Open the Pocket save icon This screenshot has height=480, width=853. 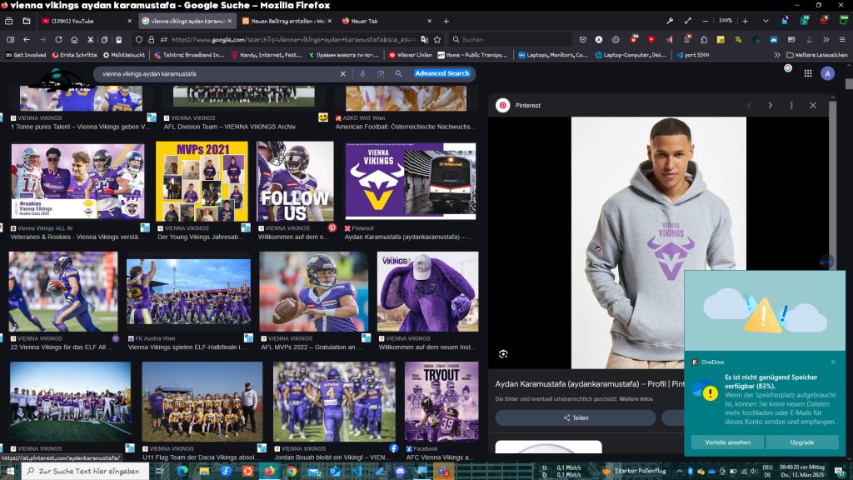[x=582, y=40]
